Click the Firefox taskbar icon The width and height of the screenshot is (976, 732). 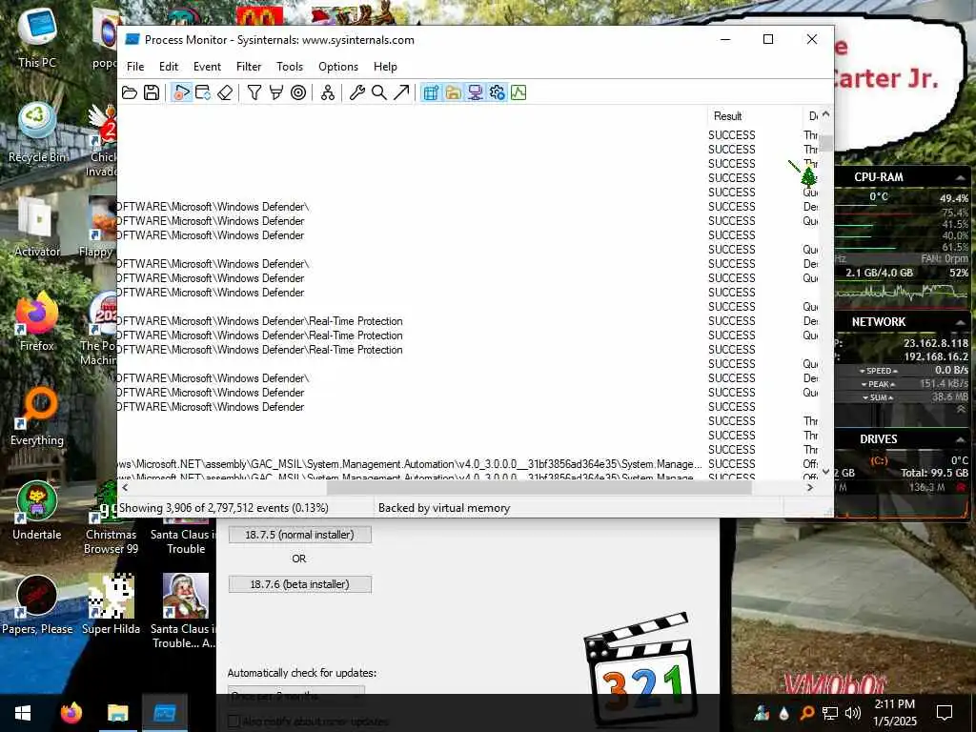[71, 713]
